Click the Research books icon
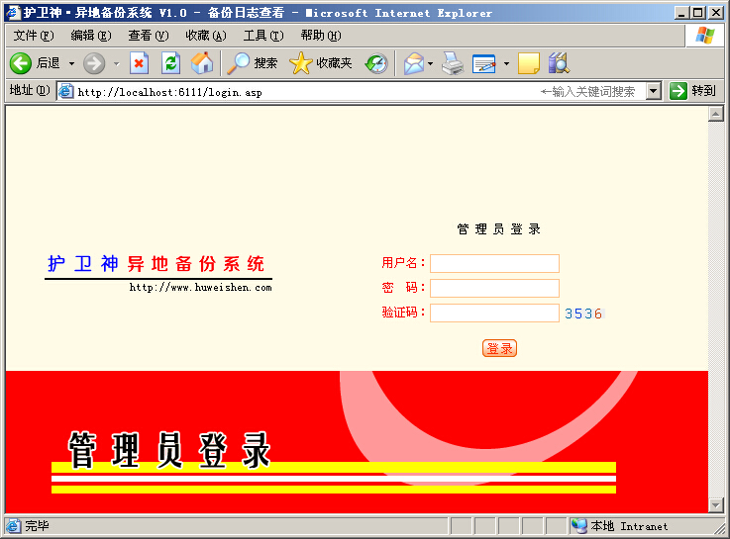The width and height of the screenshot is (730, 539). 559,63
